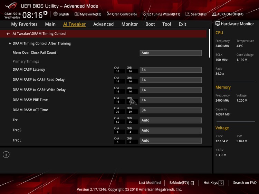259x194 pixels.
Task: Click the Qfan fan icon
Action: pos(109,14)
